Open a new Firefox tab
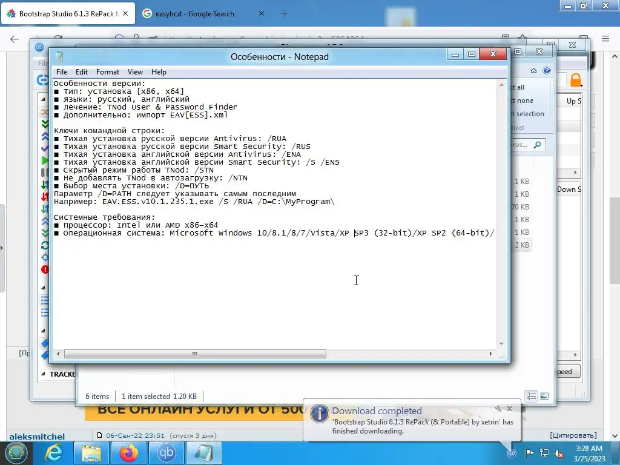Screen dimensions: 620x465 tap(285, 14)
